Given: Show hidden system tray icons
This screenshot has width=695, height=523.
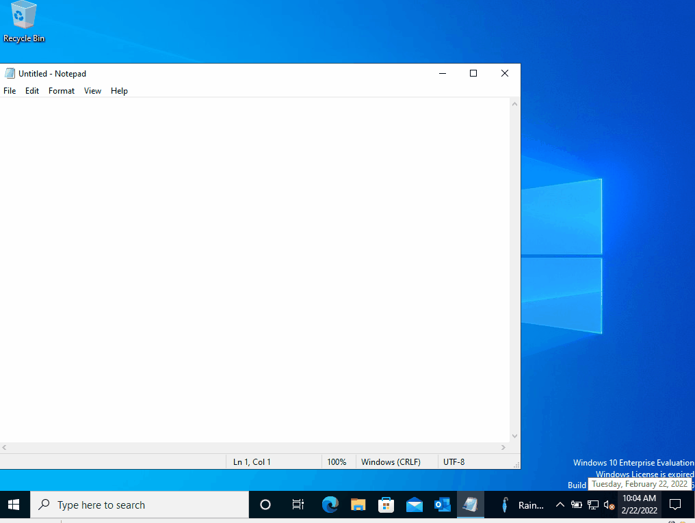Looking at the screenshot, I should tap(560, 505).
